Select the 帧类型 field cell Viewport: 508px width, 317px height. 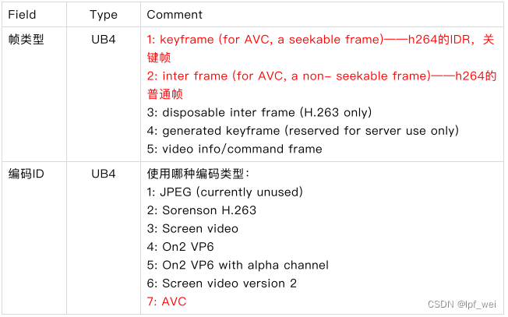click(x=26, y=40)
